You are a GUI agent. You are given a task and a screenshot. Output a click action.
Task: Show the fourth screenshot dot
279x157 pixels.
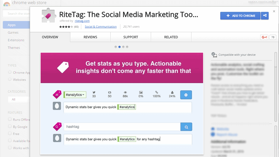[127, 47]
